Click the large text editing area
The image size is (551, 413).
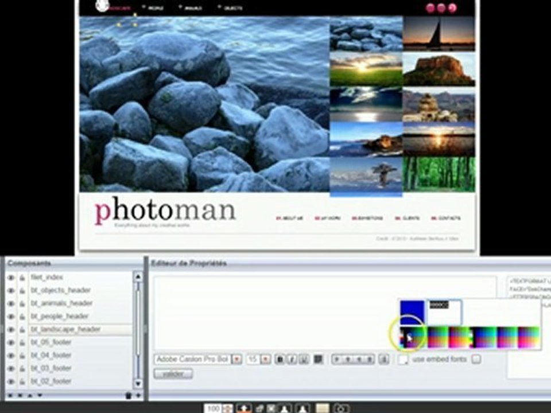point(325,313)
